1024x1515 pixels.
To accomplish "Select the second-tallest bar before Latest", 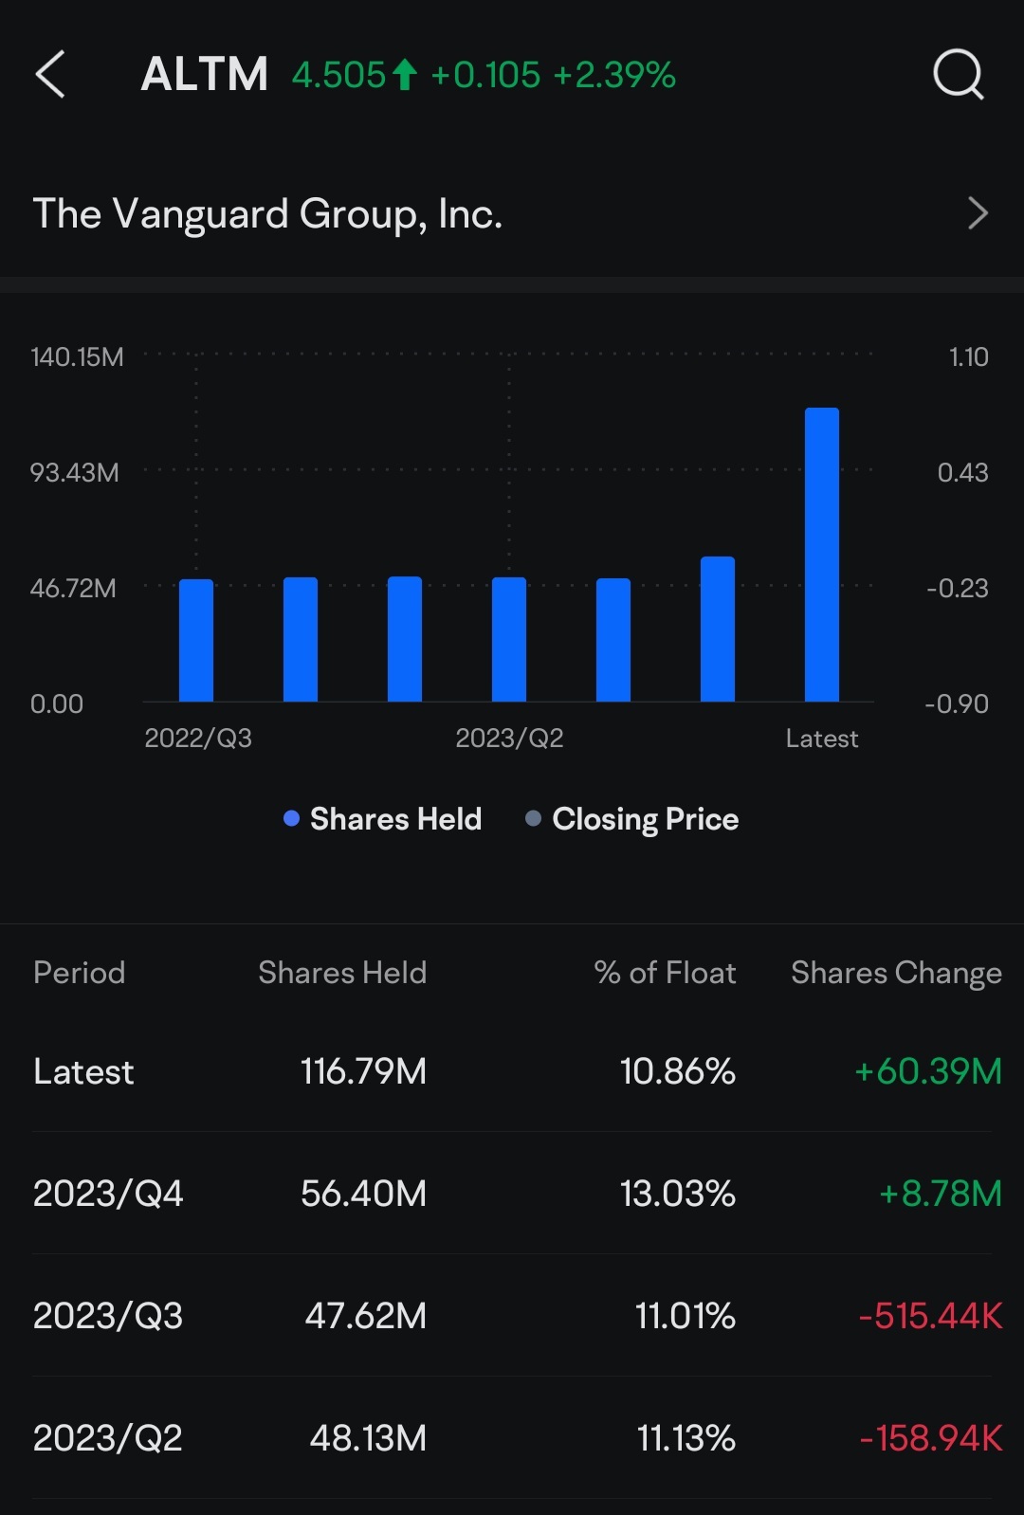I will click(x=718, y=629).
